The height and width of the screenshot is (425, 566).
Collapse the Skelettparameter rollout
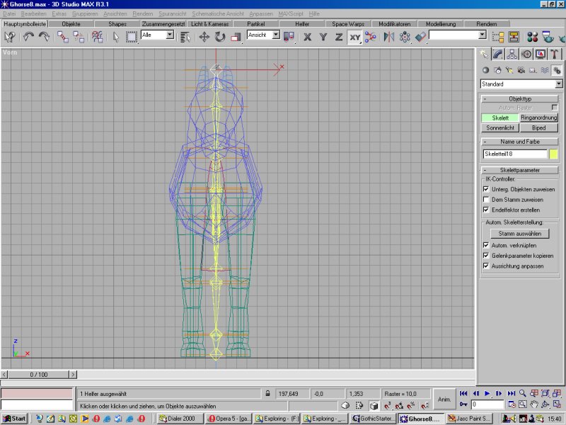pos(521,170)
